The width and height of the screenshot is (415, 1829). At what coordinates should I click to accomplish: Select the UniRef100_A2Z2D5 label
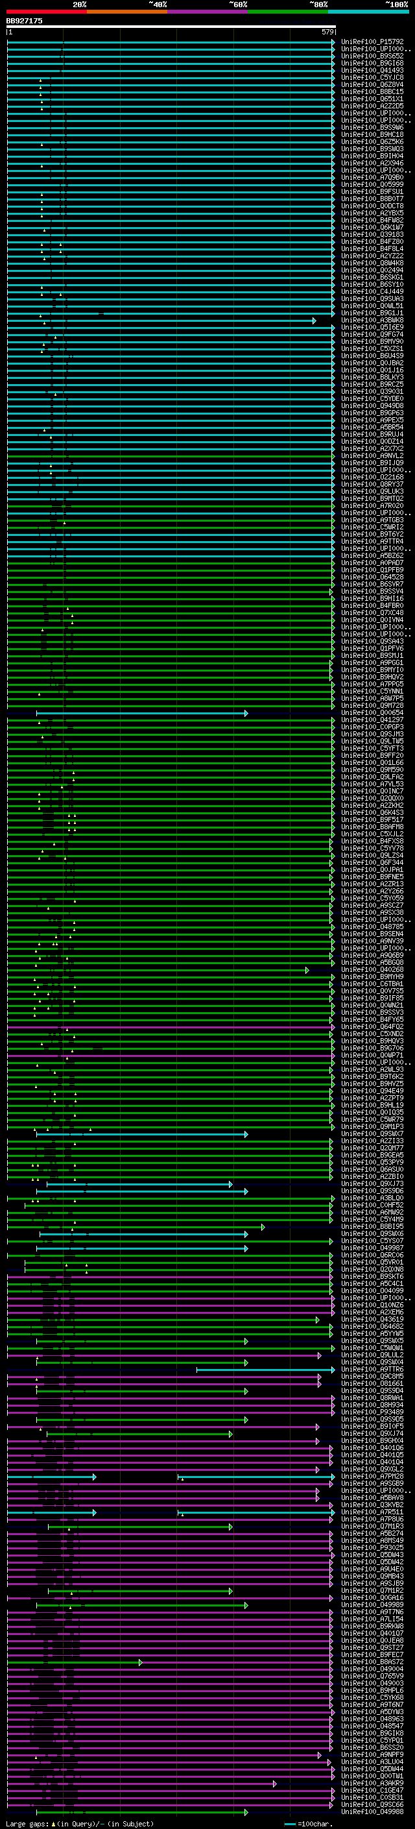372,106
